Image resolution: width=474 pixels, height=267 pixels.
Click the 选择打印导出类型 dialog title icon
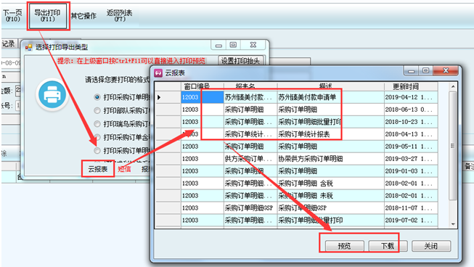click(x=28, y=47)
